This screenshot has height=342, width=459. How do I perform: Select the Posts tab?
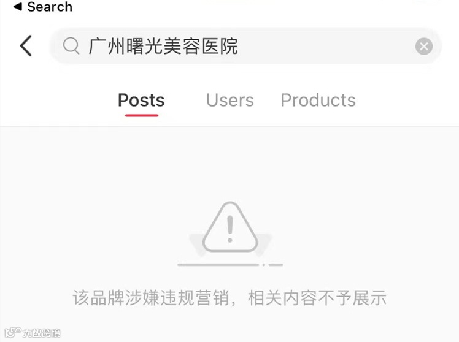(141, 101)
